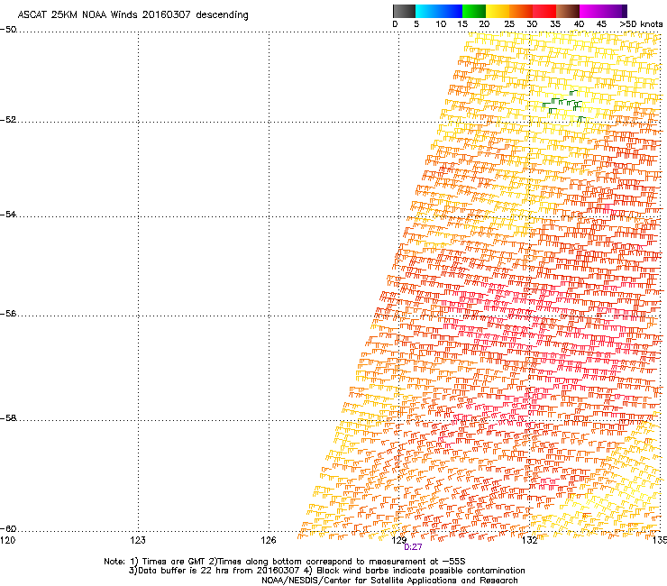Click the green 15-20 knots color segment
This screenshot has width=667, height=586.
point(474,11)
